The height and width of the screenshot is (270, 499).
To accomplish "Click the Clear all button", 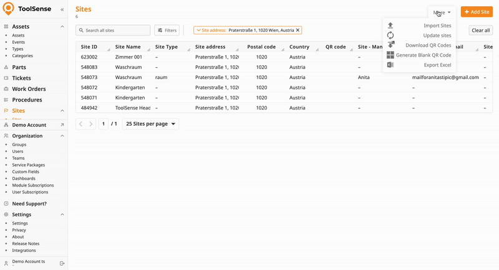I will pos(480,30).
